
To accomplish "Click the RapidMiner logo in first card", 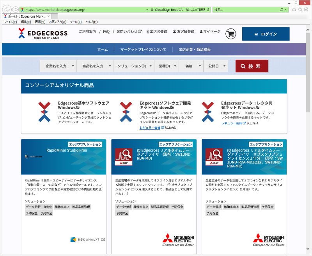I will click(x=34, y=156).
